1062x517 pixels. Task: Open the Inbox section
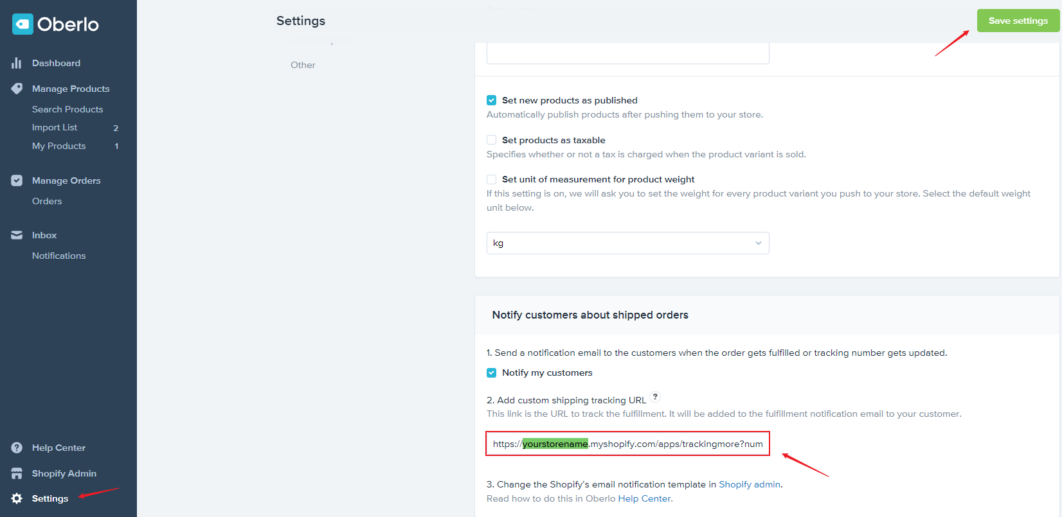(44, 235)
